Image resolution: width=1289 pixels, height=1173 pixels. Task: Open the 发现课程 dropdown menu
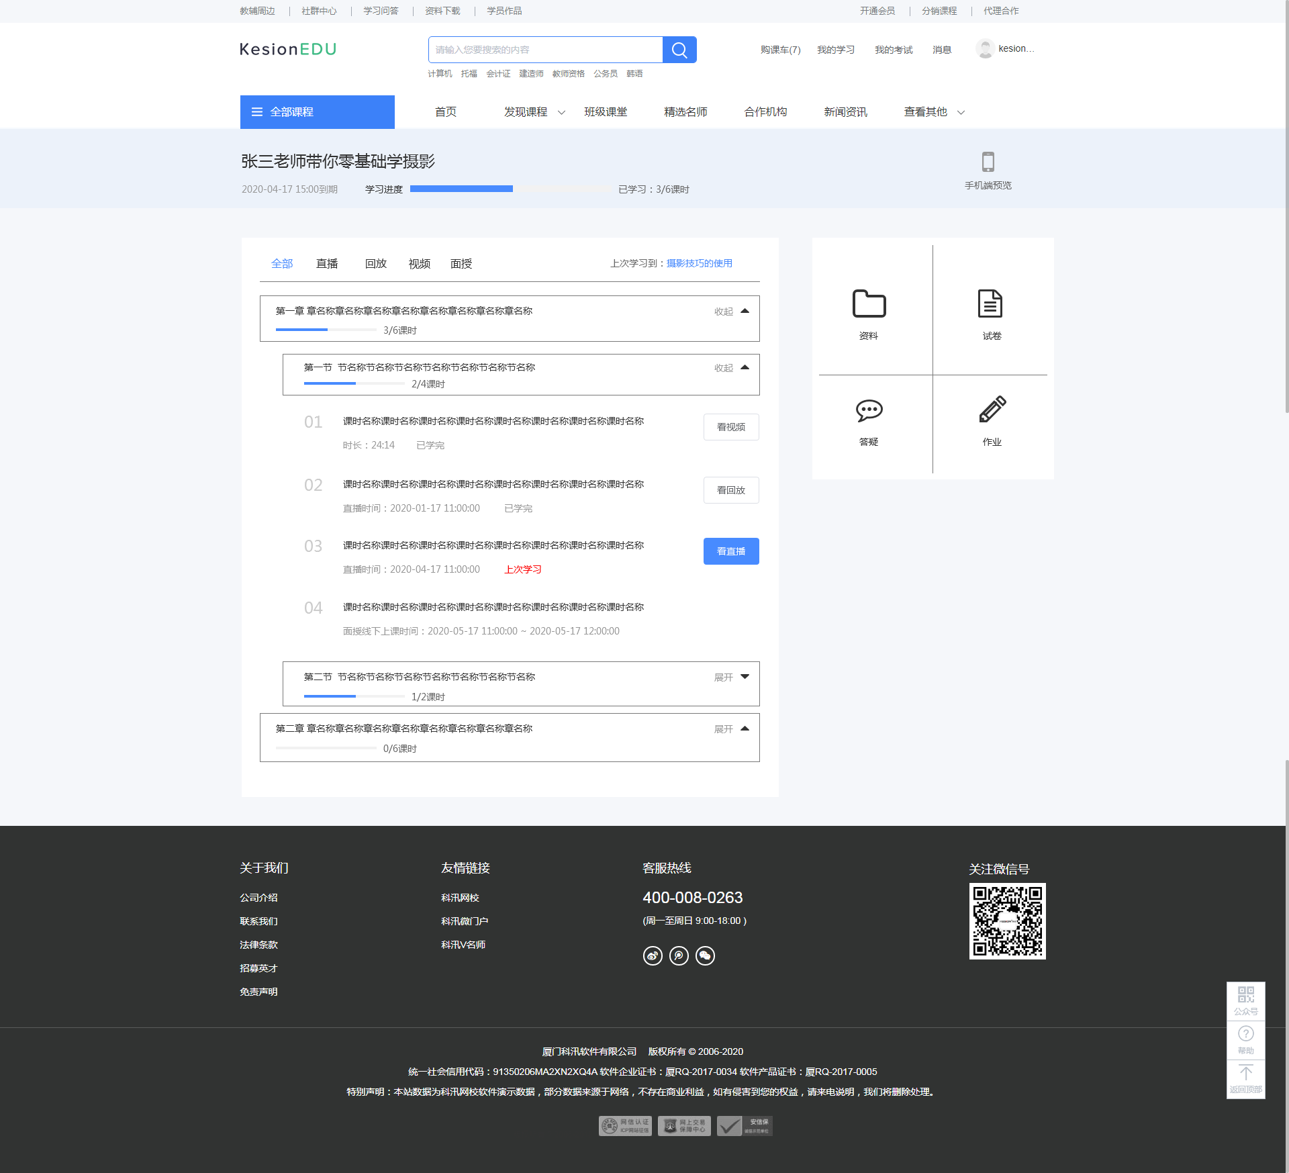coord(534,112)
